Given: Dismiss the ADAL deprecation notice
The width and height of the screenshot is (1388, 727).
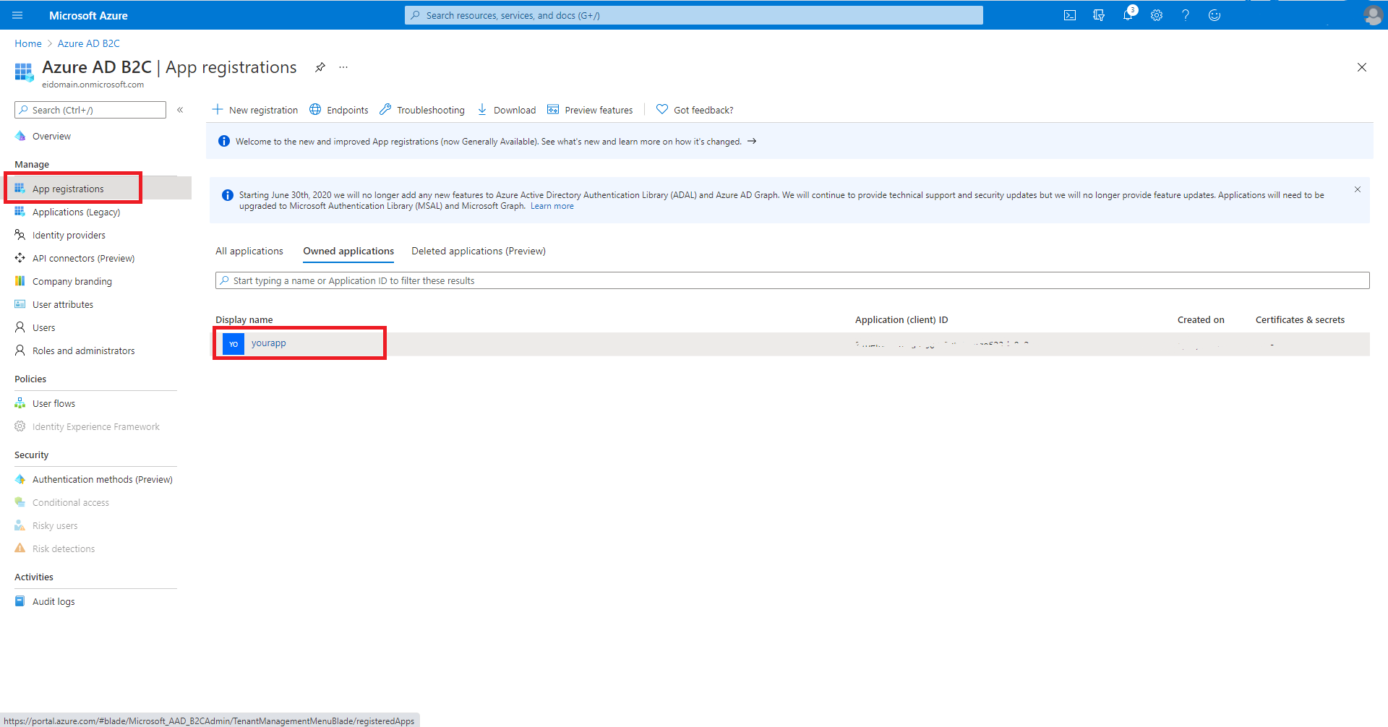Looking at the screenshot, I should (x=1358, y=189).
